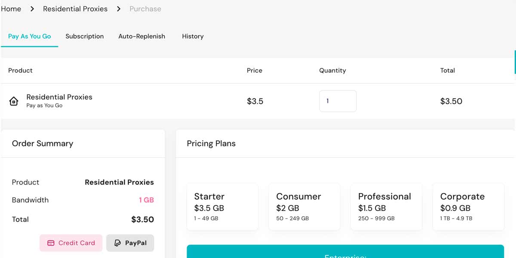Select the Starter pricing plan card
516x258 pixels.
222,207
